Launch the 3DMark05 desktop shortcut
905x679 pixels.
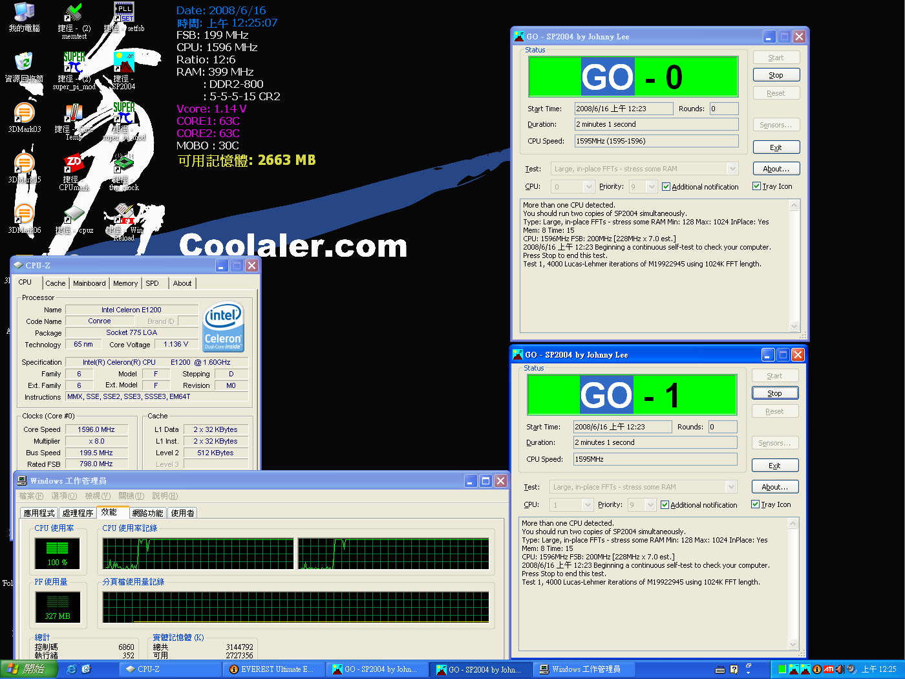[24, 162]
